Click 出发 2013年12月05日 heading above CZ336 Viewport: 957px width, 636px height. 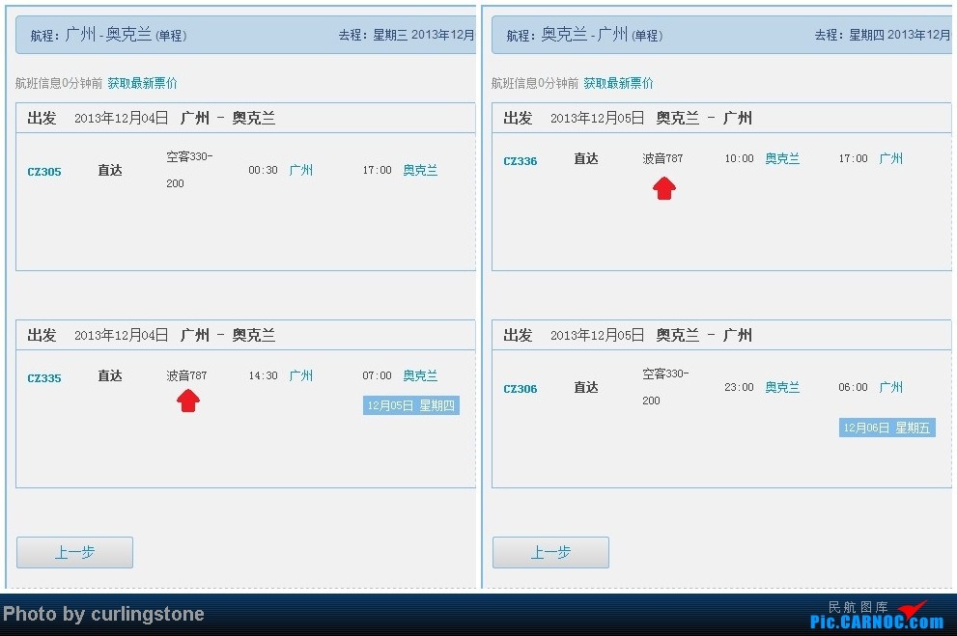pos(574,119)
